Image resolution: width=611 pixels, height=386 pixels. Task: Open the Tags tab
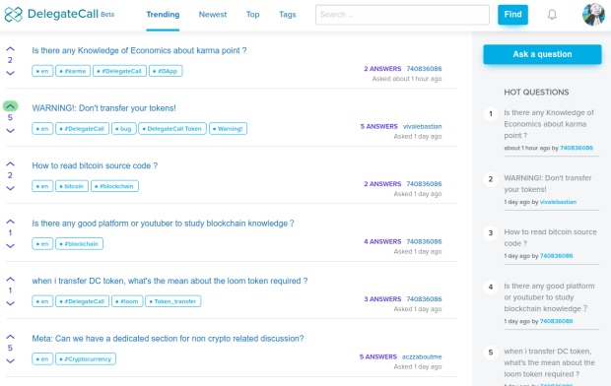click(x=287, y=15)
